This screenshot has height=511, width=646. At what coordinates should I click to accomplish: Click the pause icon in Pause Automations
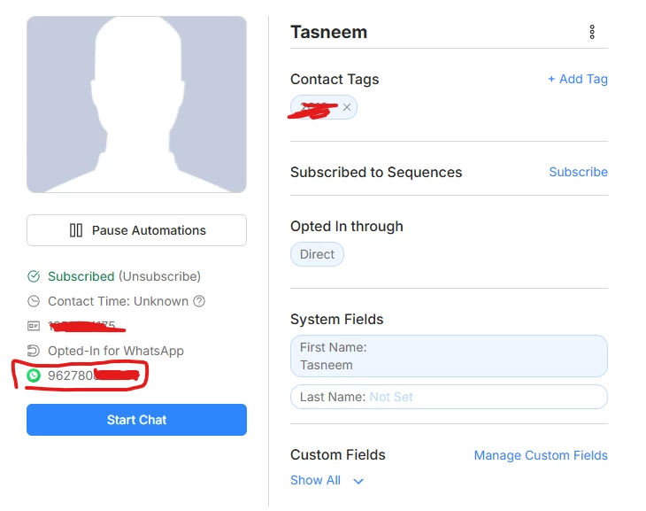pos(76,230)
